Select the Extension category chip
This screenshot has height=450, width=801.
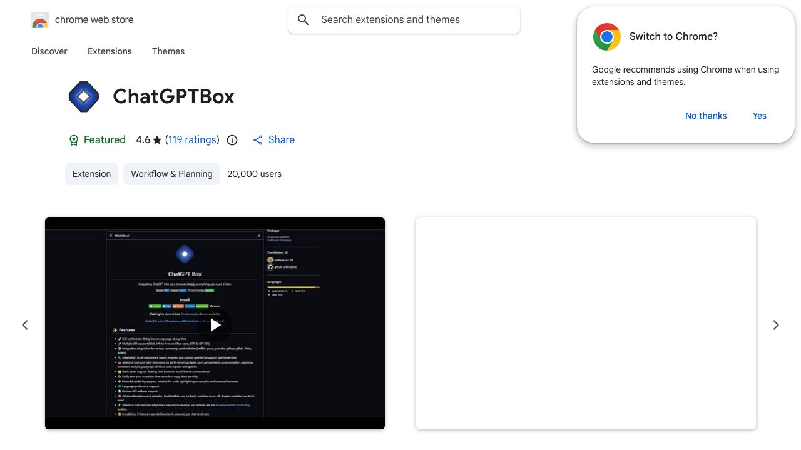(91, 174)
